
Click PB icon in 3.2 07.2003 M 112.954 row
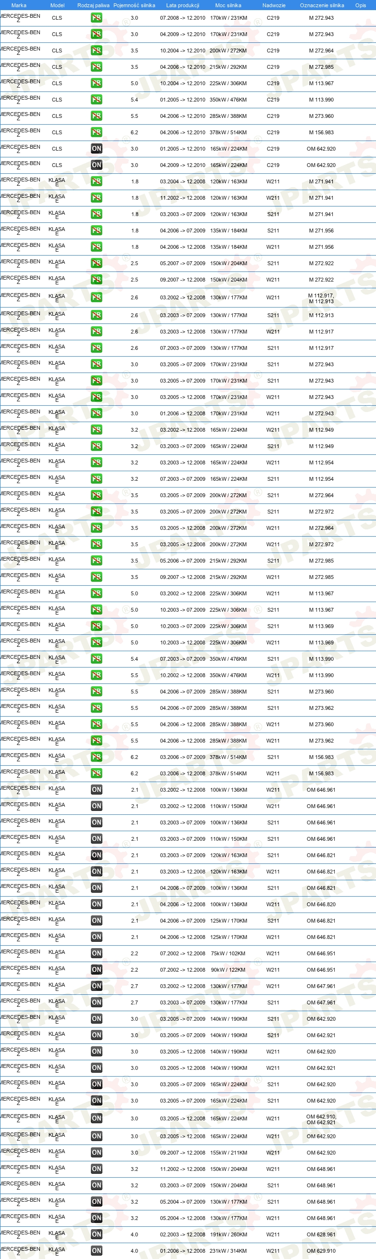pyautogui.click(x=97, y=479)
